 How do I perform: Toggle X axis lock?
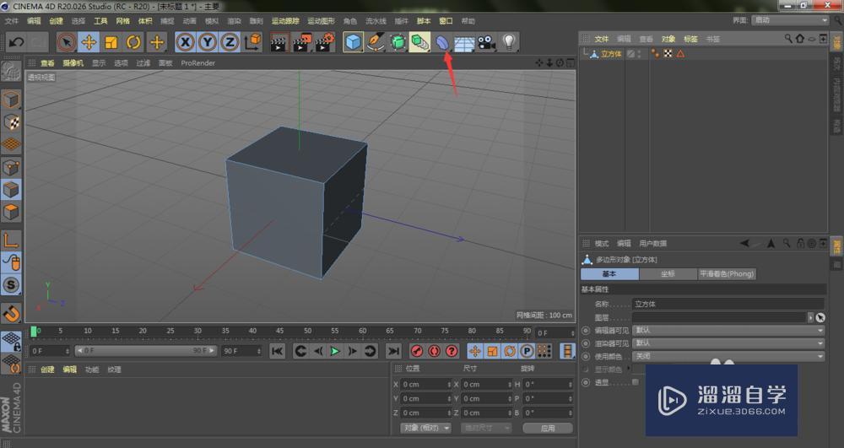tap(185, 41)
